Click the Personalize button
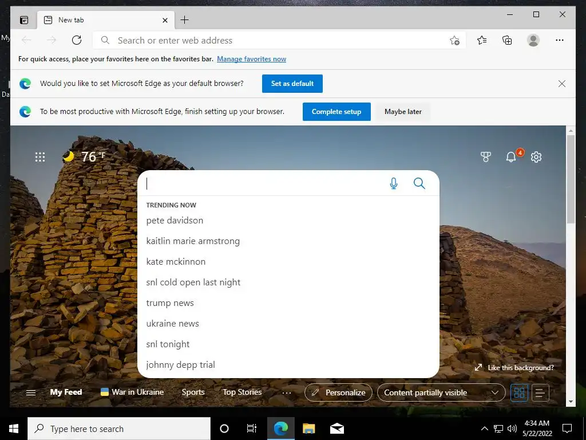 pyautogui.click(x=338, y=392)
